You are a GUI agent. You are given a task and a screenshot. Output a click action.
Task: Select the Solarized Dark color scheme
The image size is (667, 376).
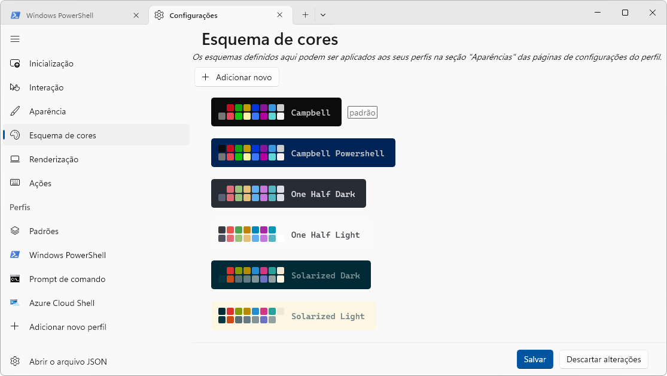point(291,275)
